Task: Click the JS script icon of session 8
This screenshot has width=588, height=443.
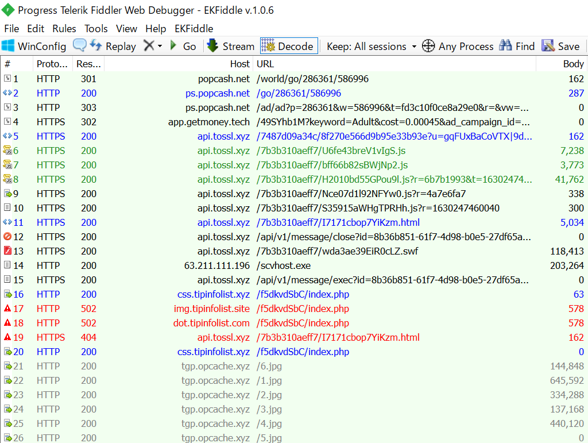Action: [x=7, y=179]
